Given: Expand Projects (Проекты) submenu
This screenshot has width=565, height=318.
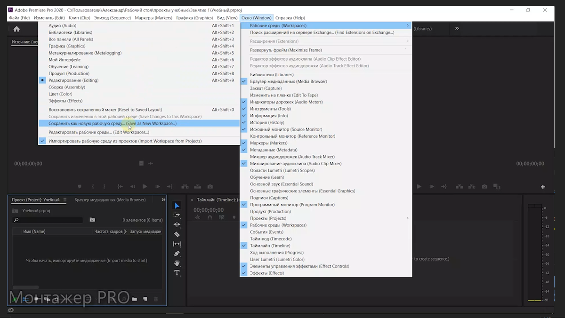Looking at the screenshot, I should (x=326, y=218).
